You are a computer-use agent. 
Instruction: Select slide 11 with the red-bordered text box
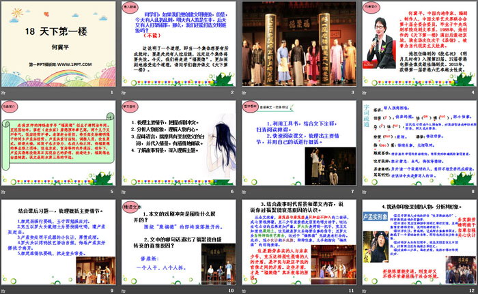tap(298, 239)
